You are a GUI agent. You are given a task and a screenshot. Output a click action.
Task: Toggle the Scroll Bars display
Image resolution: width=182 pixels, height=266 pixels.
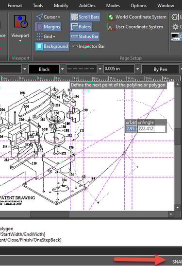pyautogui.click(x=85, y=17)
